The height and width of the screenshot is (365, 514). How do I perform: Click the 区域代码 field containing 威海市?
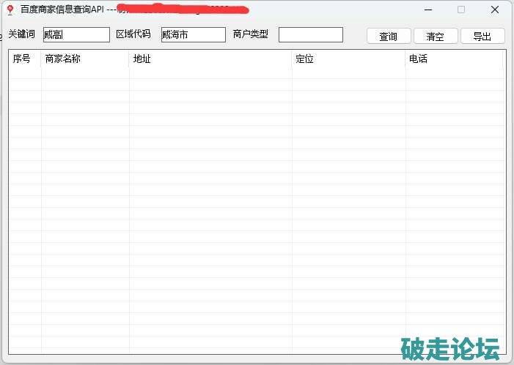(193, 34)
